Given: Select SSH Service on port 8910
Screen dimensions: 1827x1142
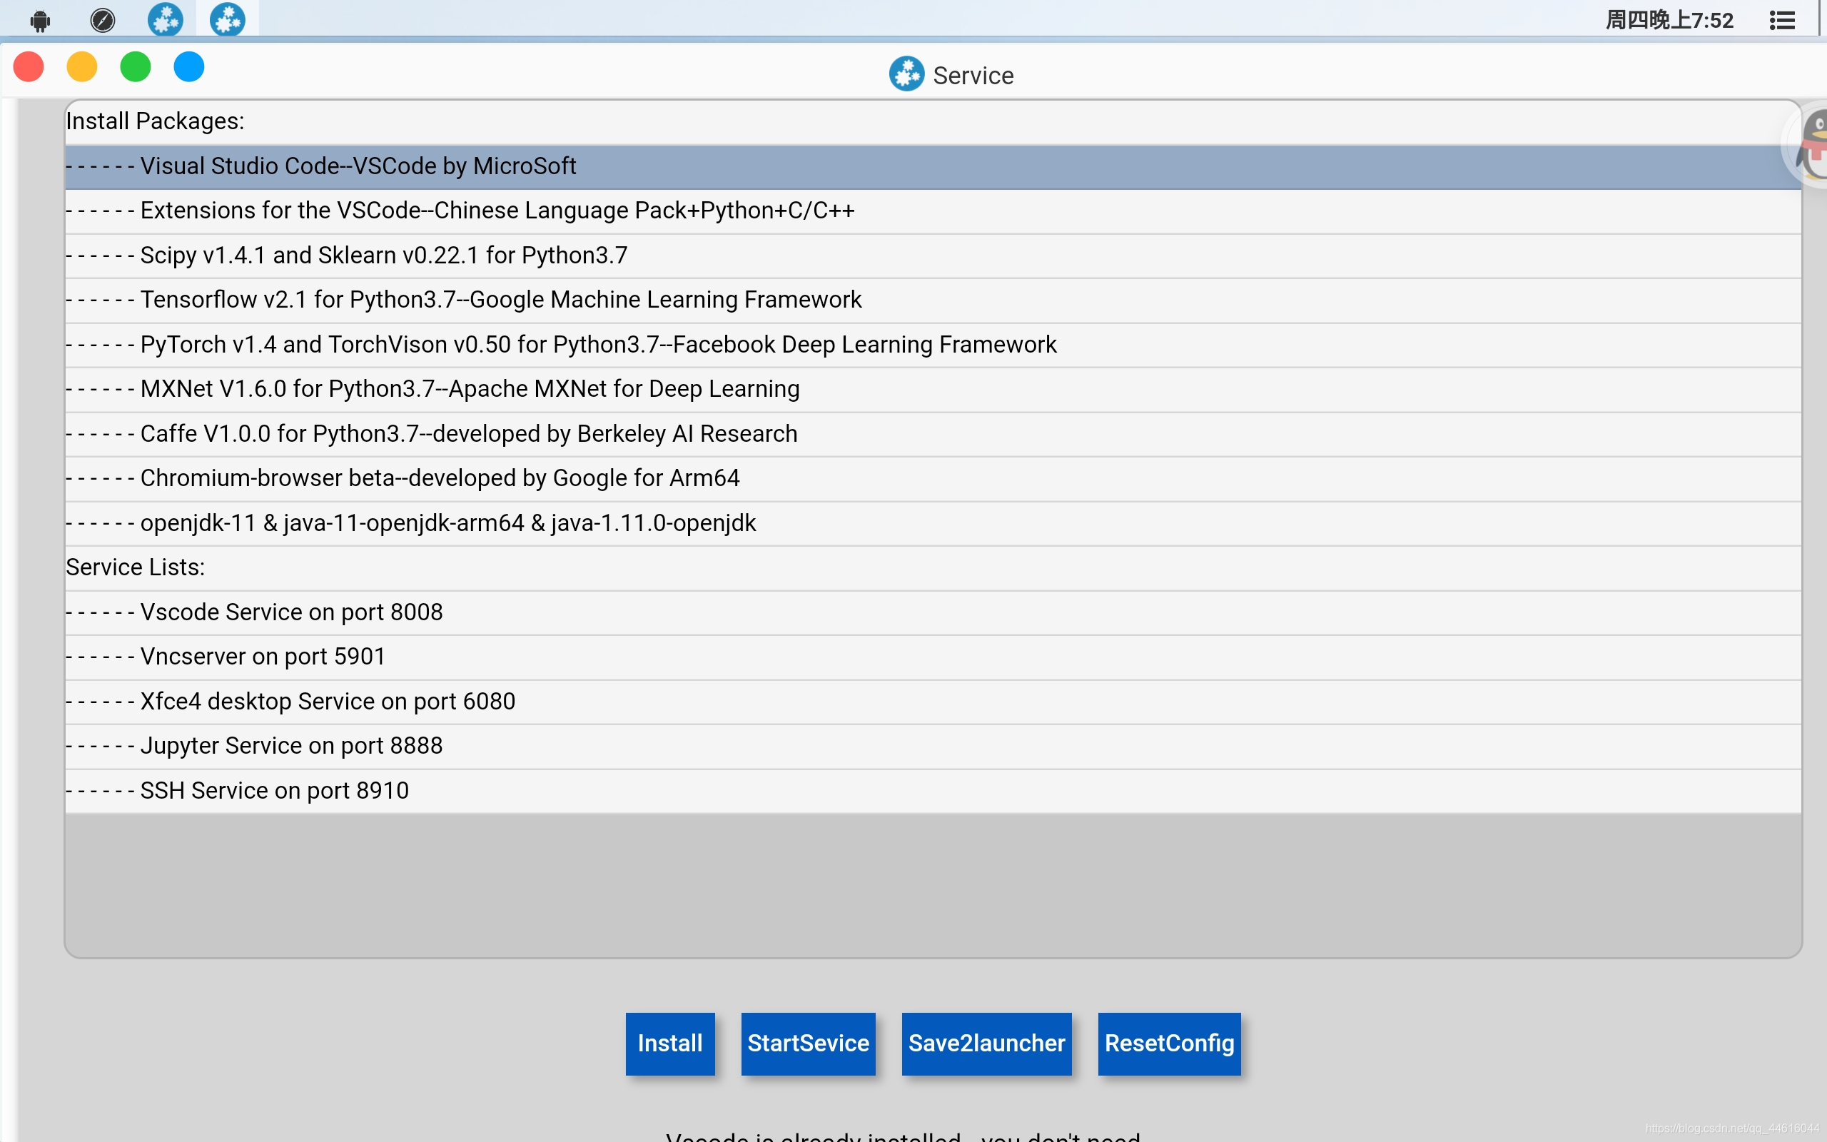Looking at the screenshot, I should [x=933, y=790].
